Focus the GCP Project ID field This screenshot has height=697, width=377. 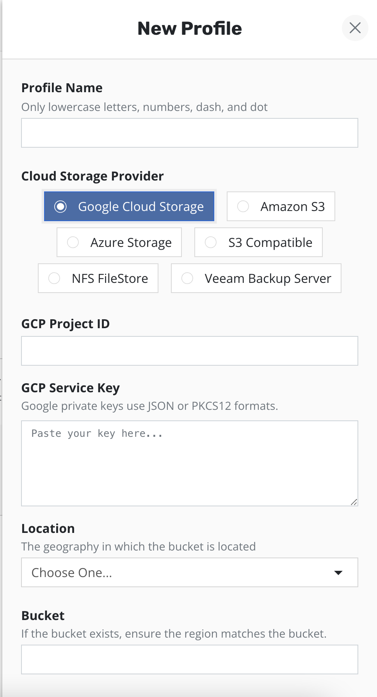click(x=190, y=351)
